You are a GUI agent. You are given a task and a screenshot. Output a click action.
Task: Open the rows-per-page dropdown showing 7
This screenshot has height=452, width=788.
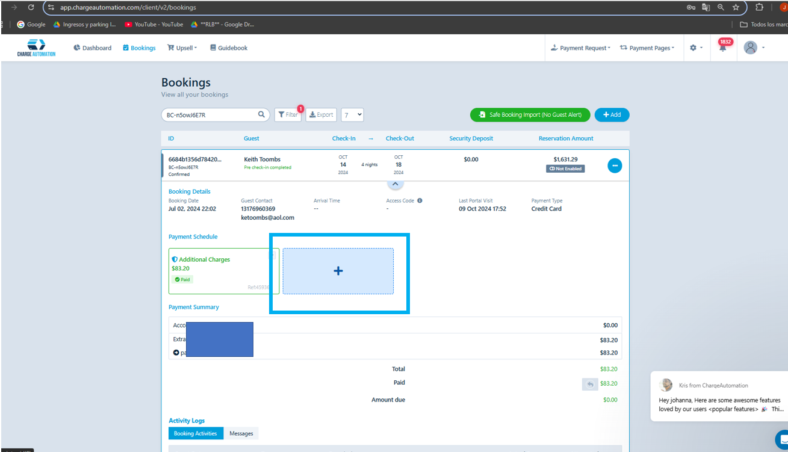pyautogui.click(x=352, y=114)
